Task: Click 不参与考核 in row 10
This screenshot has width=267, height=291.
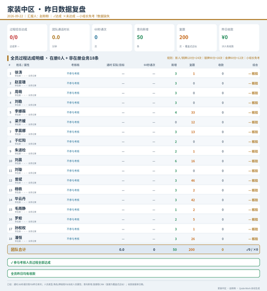Action: (x=73, y=161)
